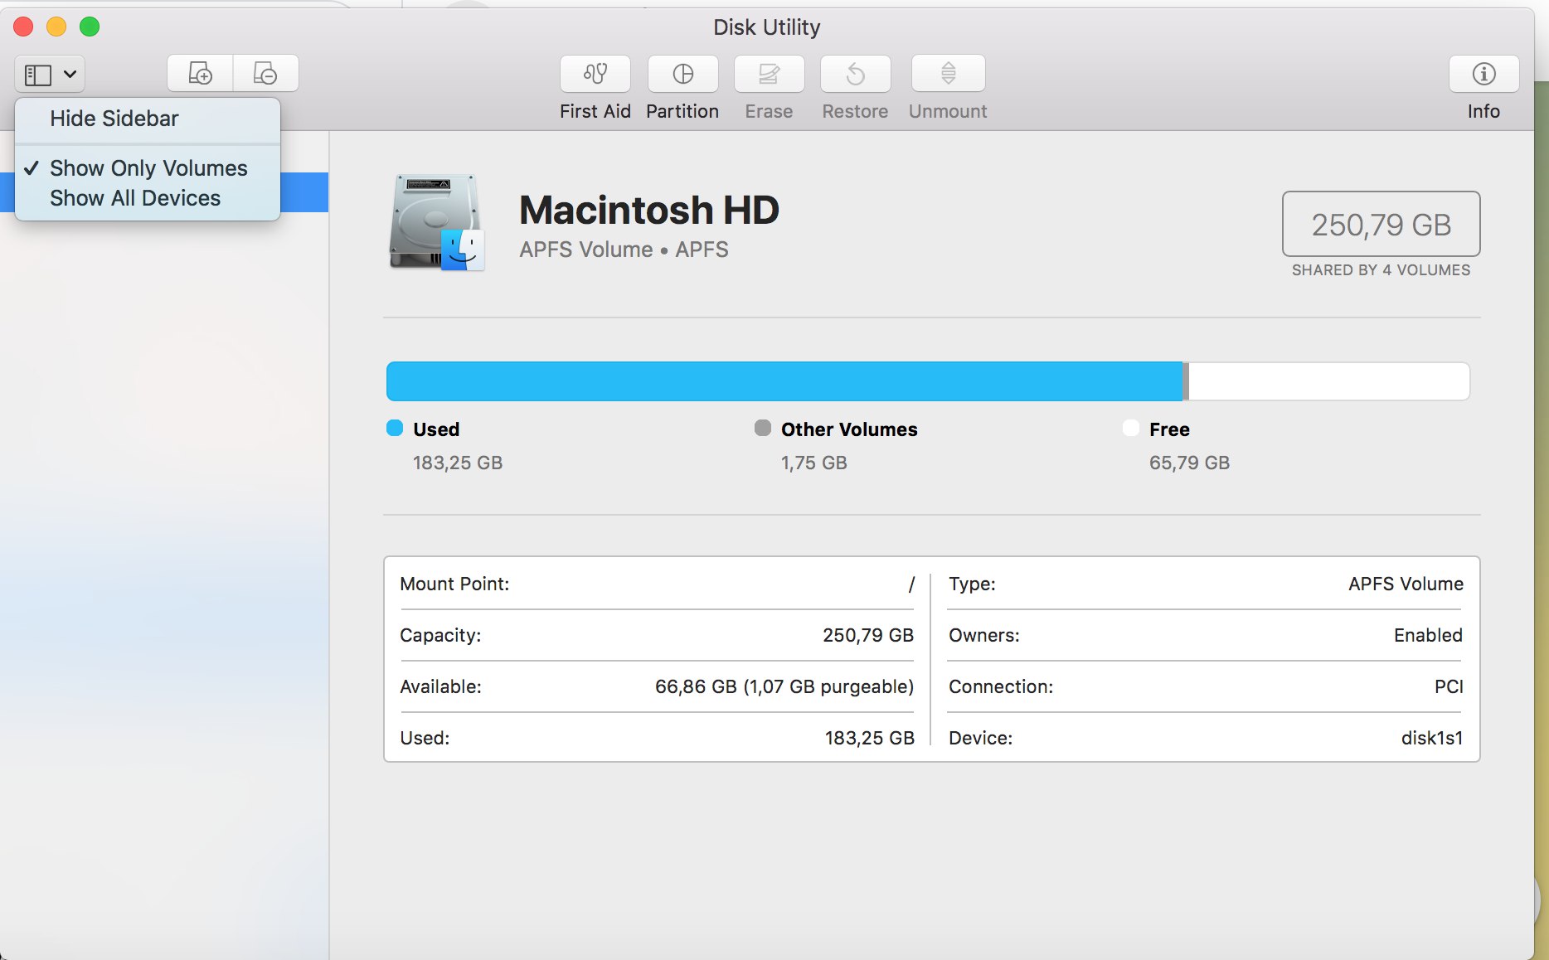Click the Macintosh HD title

[x=649, y=210]
